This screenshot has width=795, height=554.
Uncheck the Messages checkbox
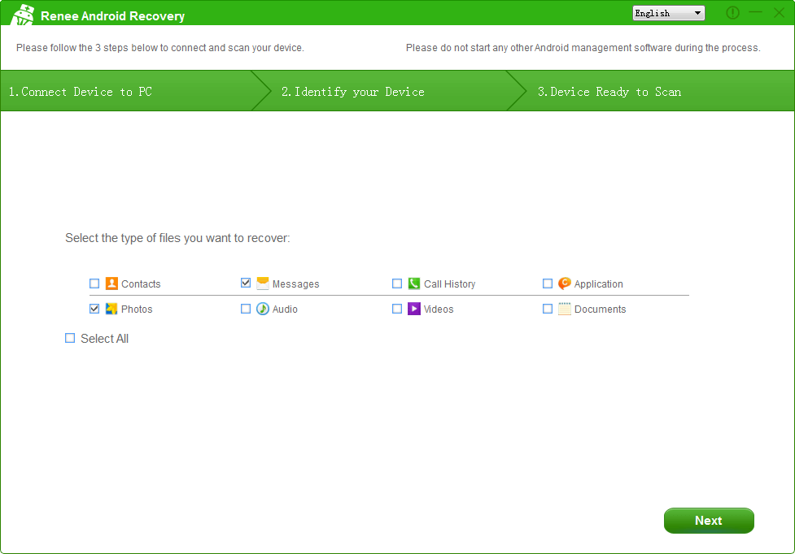point(246,283)
